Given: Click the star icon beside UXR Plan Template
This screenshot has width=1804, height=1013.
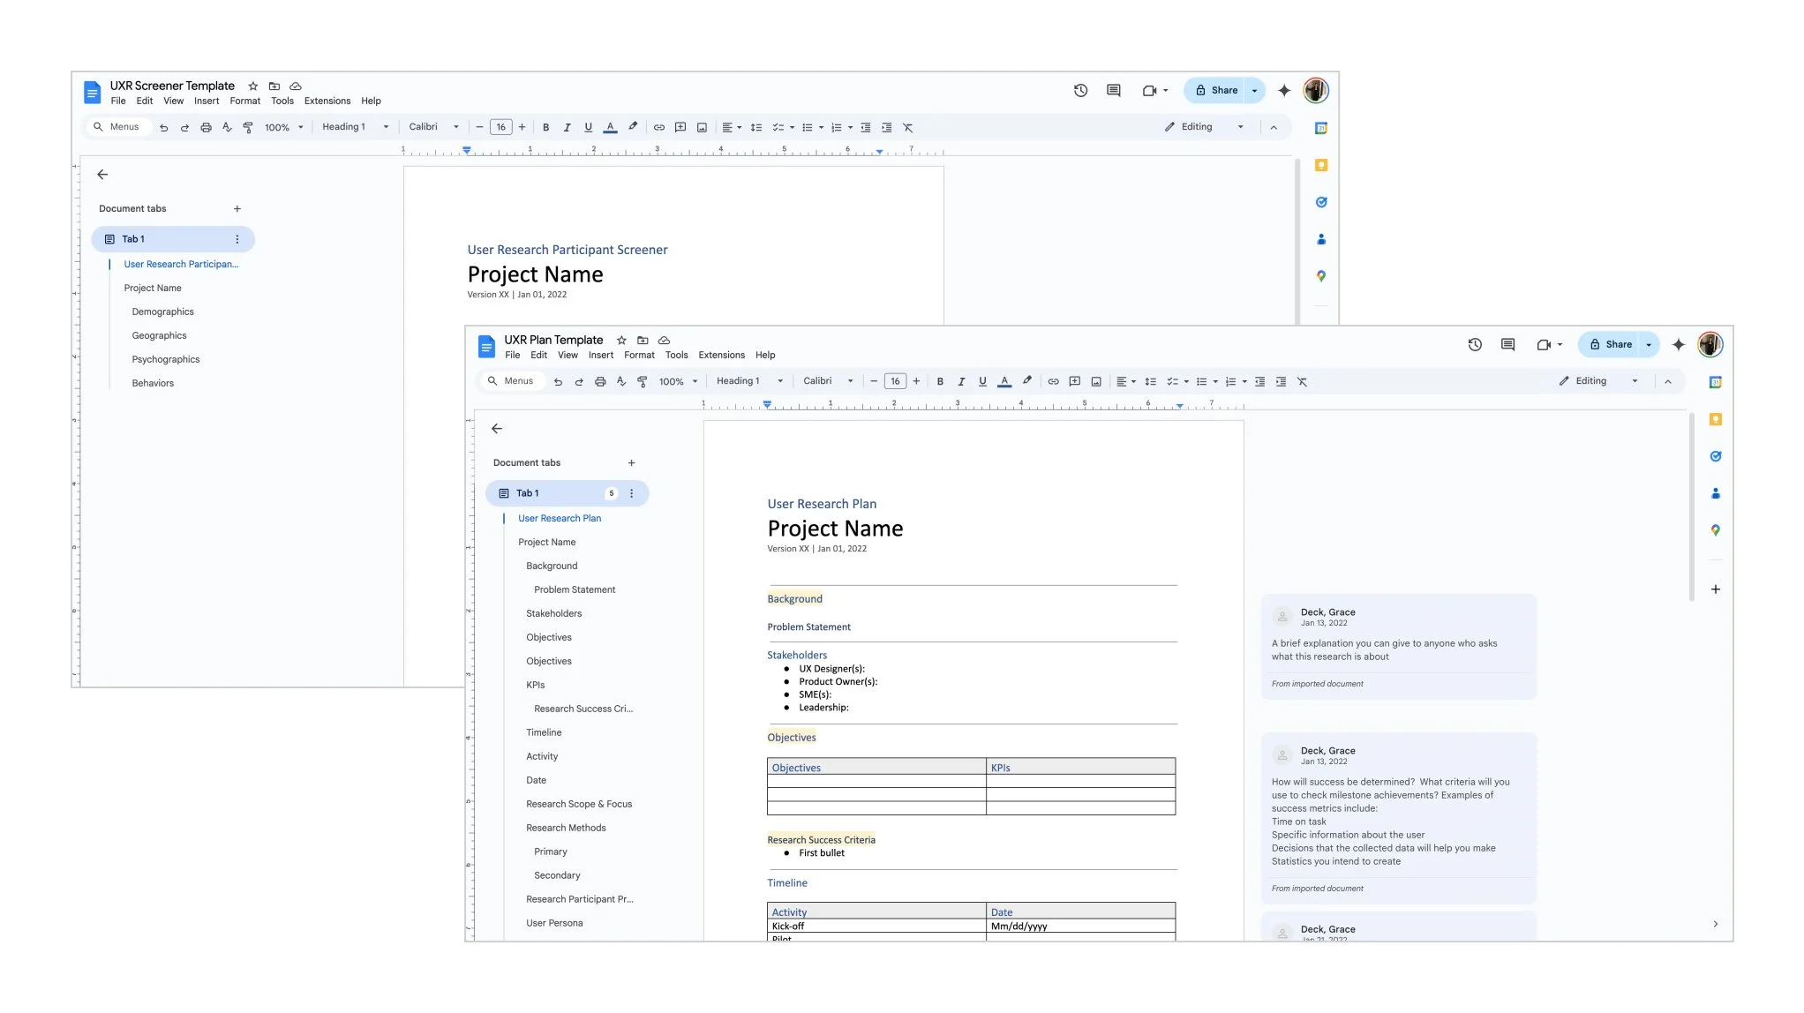Looking at the screenshot, I should coord(621,341).
